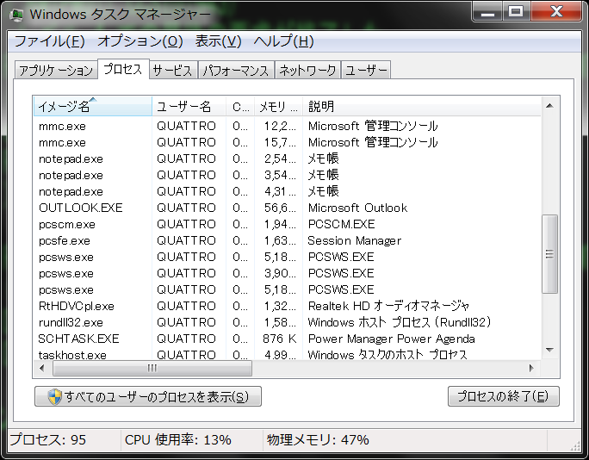The image size is (589, 460).
Task: Switch to the サービス tab
Action: pos(172,71)
